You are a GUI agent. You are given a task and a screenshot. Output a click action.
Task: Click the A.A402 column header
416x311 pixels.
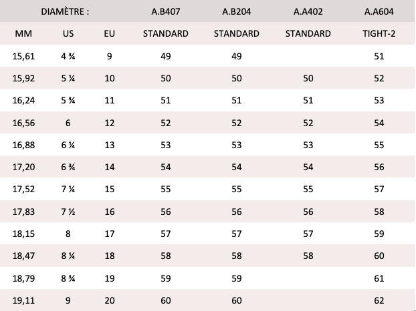pos(308,12)
